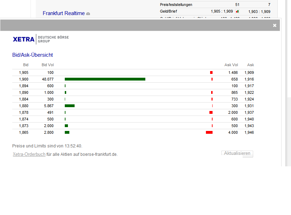This screenshot has width=291, height=215.
Task: Click the info icon beside Frankfurt Realtime
Action: click(88, 14)
